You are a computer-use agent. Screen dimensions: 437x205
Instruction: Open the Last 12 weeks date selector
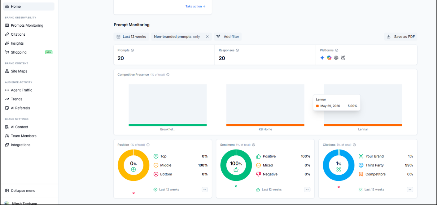[x=131, y=37]
